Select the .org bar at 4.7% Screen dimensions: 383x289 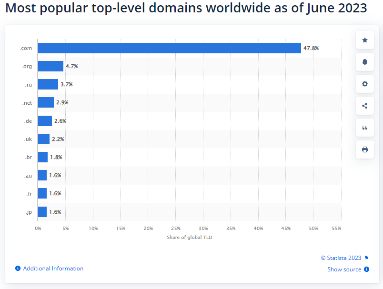50,66
